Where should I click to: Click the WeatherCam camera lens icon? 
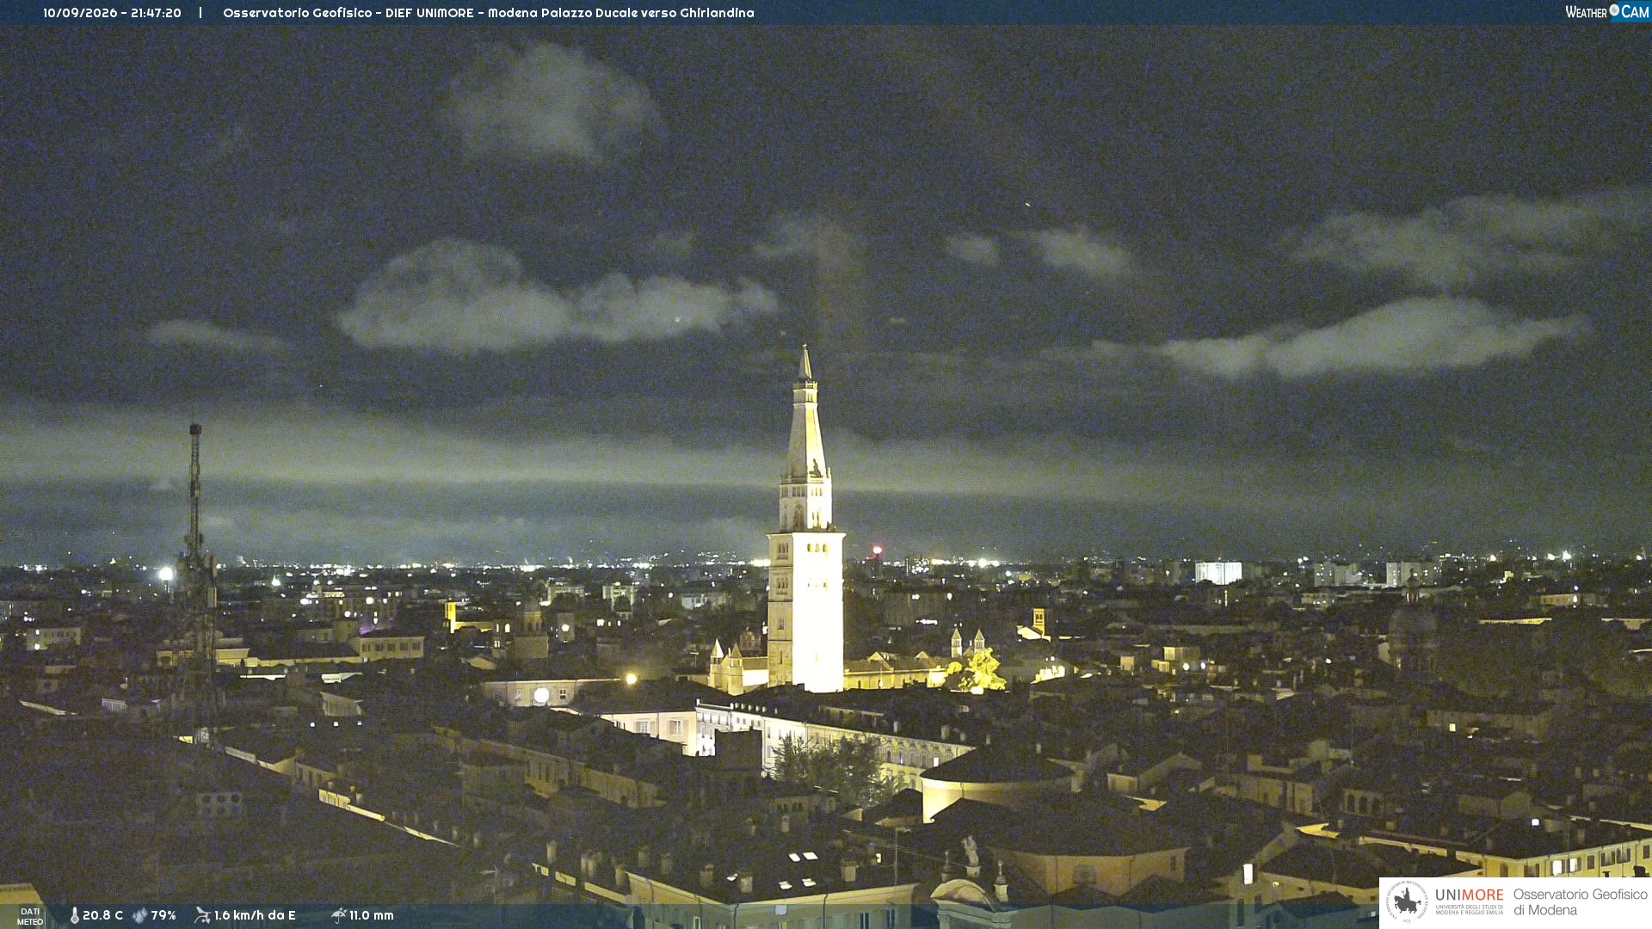pyautogui.click(x=1614, y=10)
